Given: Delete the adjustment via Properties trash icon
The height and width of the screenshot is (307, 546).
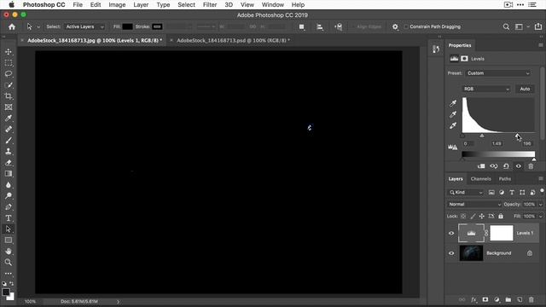Looking at the screenshot, I should click(x=531, y=166).
